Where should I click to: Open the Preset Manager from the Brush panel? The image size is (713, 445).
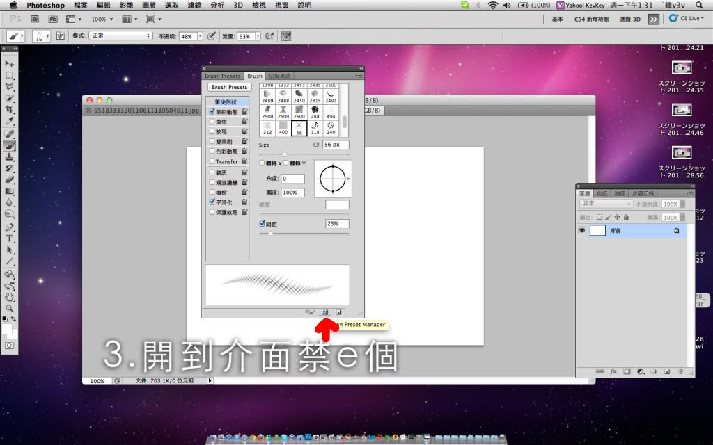tap(325, 312)
